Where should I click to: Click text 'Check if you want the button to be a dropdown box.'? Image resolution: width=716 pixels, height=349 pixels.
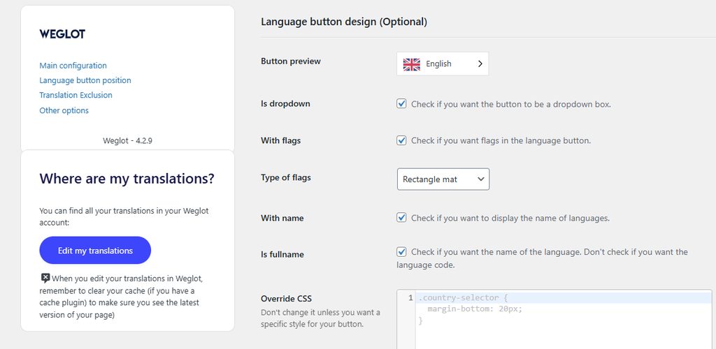point(511,104)
